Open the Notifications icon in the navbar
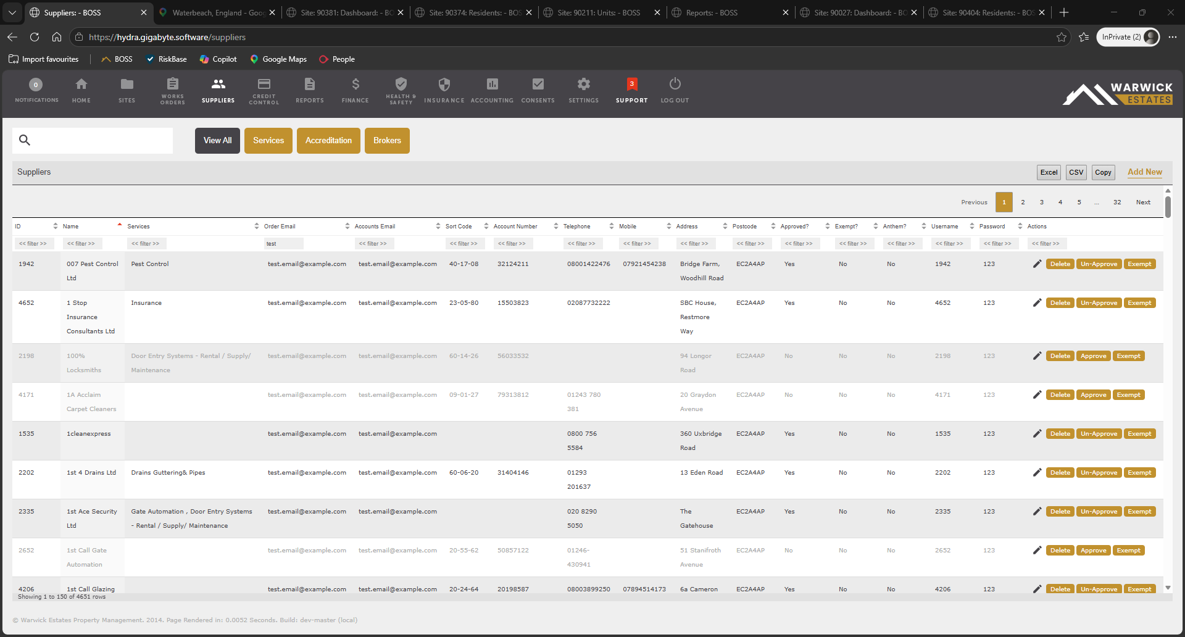Viewport: 1185px width, 637px height. click(36, 85)
